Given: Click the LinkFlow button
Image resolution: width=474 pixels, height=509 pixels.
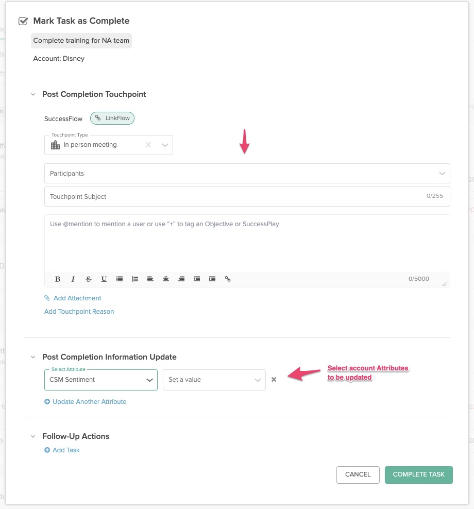Looking at the screenshot, I should pyautogui.click(x=112, y=118).
